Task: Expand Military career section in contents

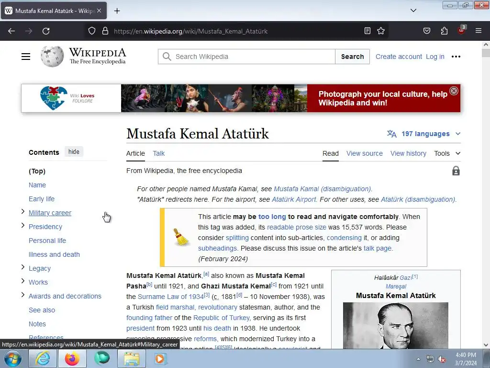Action: 23,211
